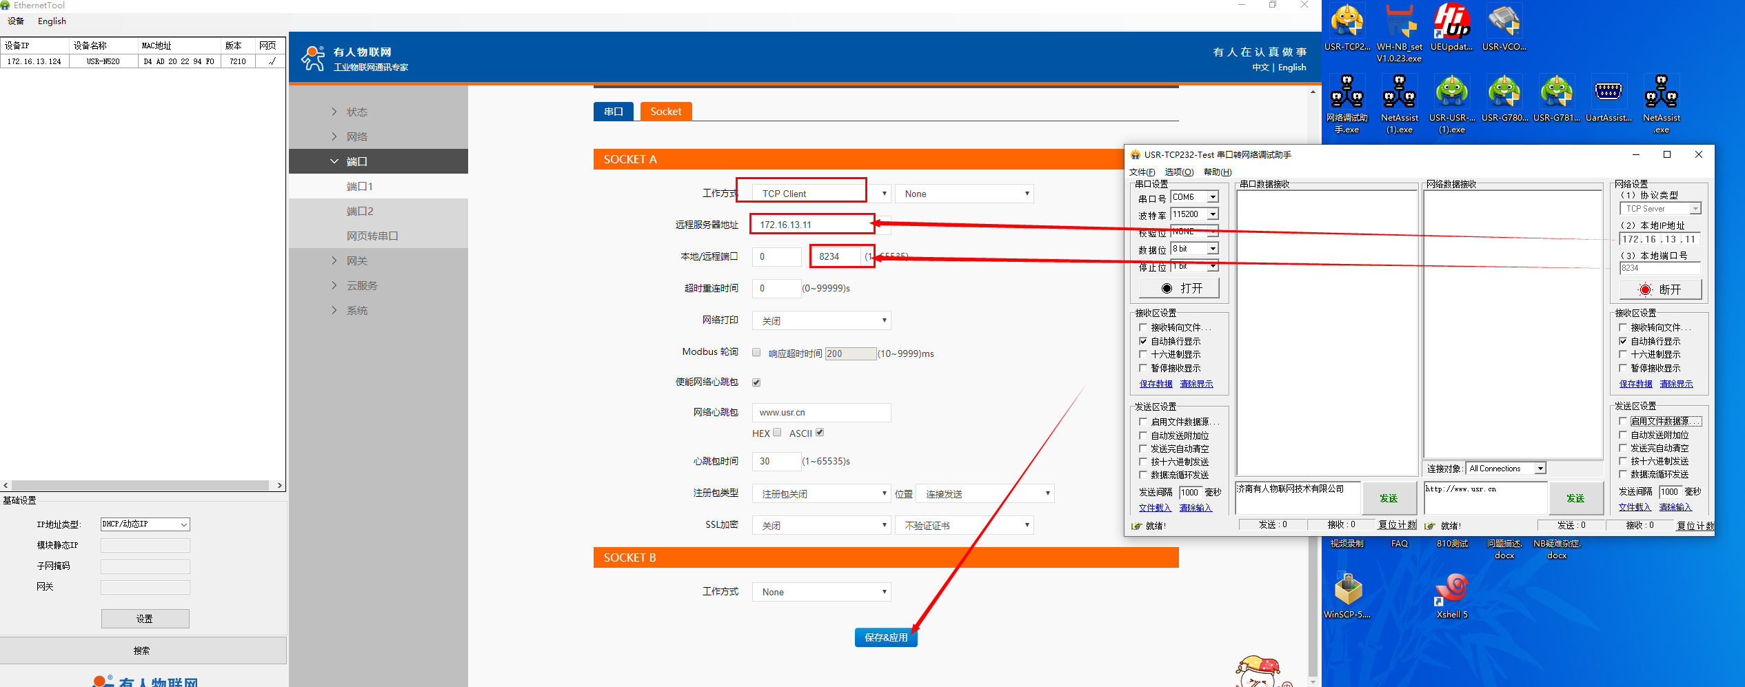Switch to the 串口 tab

(613, 112)
